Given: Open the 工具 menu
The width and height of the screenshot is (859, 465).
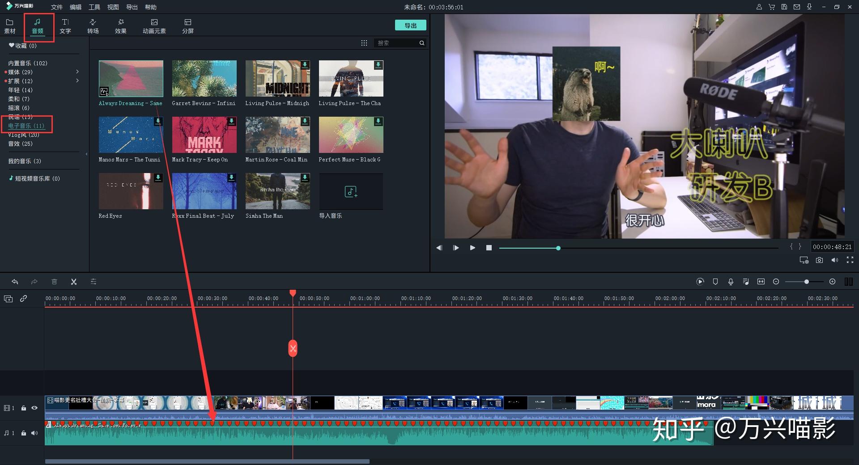Looking at the screenshot, I should coord(94,7).
